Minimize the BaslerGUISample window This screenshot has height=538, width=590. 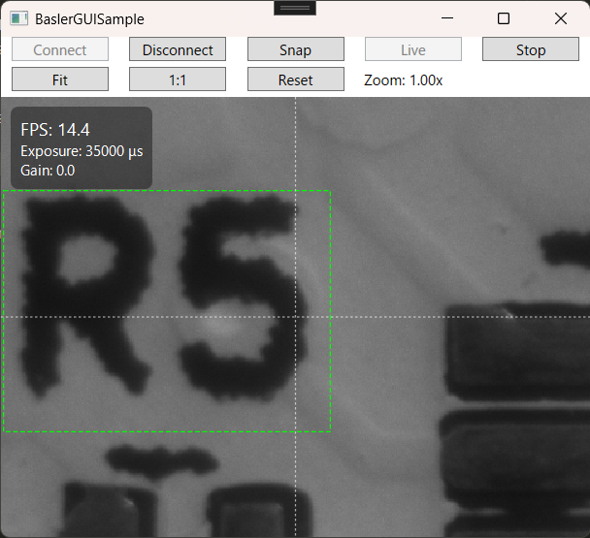tap(446, 18)
